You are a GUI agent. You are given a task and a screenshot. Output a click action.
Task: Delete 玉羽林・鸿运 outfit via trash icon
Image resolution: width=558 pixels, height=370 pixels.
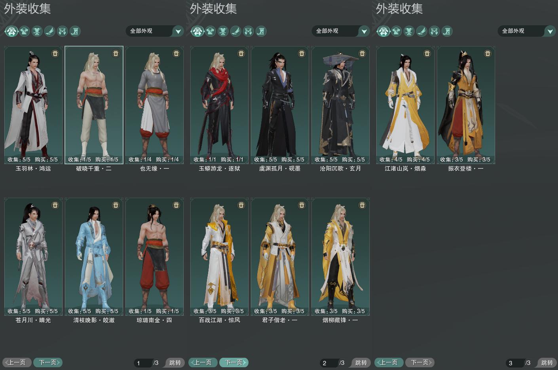55,53
